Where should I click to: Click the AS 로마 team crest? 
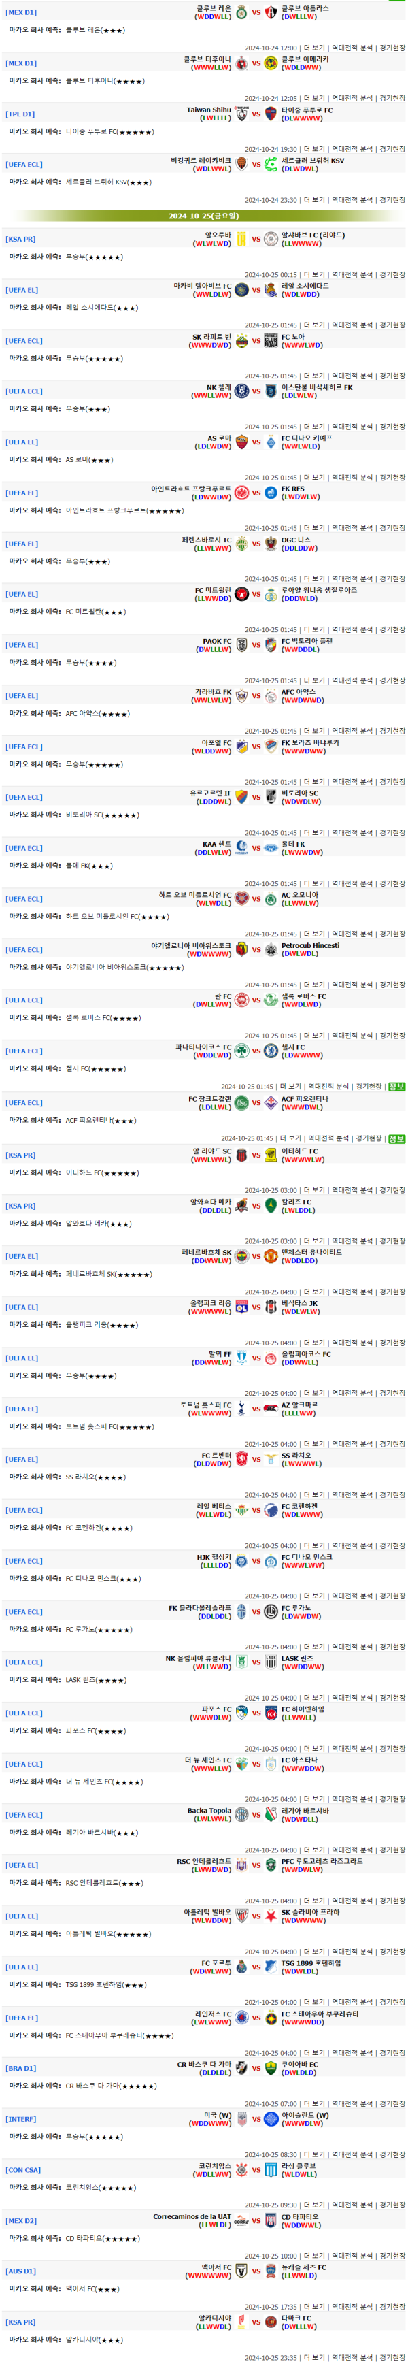point(242,442)
